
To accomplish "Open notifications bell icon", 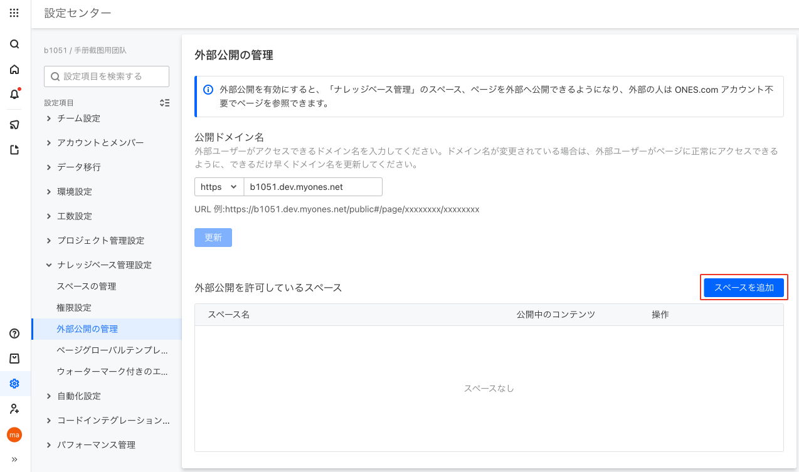I will coord(14,95).
